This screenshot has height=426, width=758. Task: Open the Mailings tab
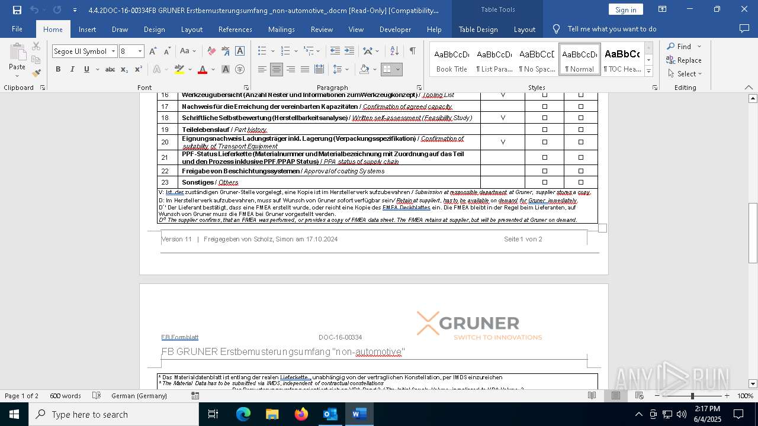(281, 29)
